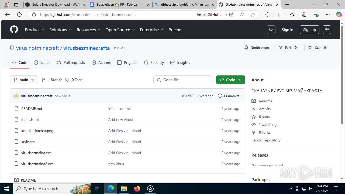Viewport: 345px width, 194px height.
Task: Open Copilot sidebar icon
Action: point(339,15)
